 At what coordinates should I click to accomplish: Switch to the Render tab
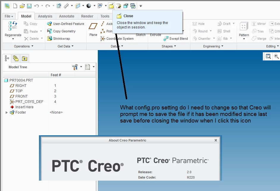[87, 16]
